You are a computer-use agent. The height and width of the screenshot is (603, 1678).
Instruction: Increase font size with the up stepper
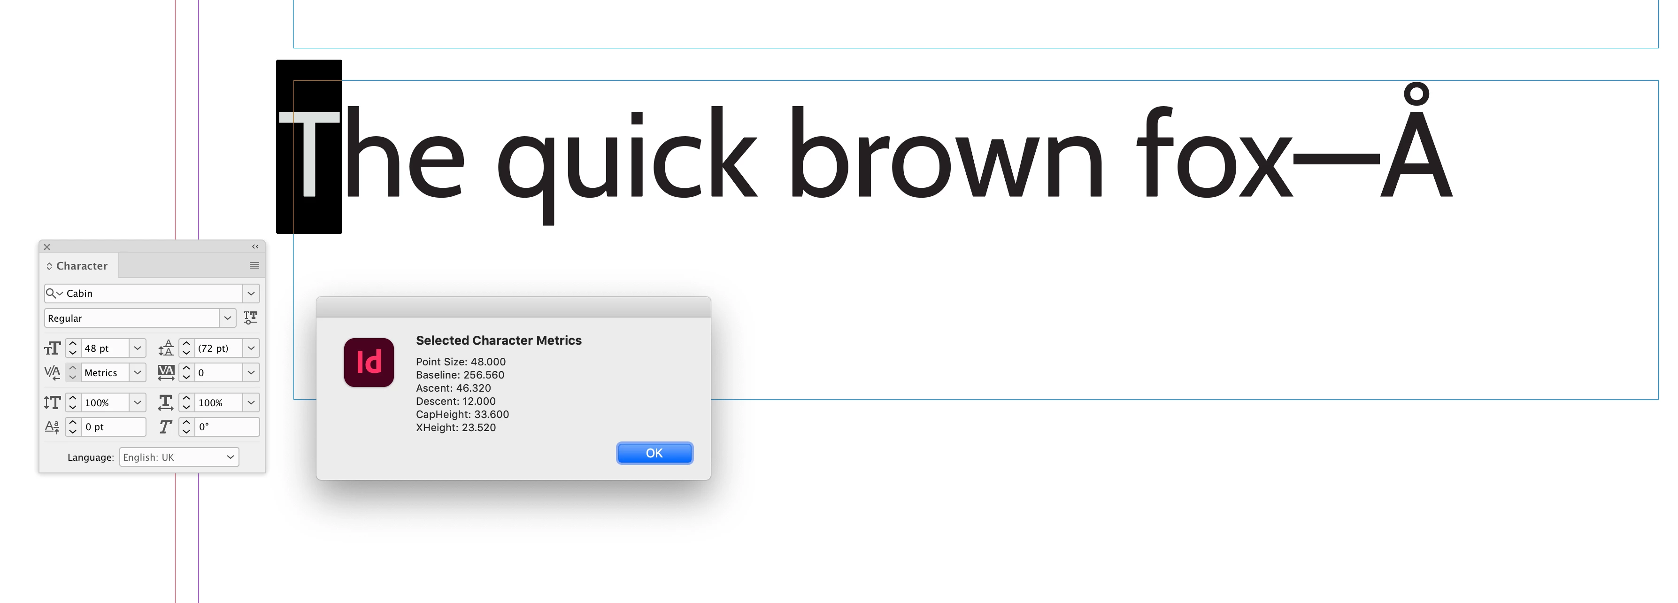coord(73,344)
